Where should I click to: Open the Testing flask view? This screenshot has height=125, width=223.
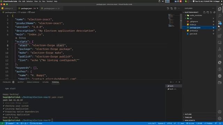pos(220,49)
